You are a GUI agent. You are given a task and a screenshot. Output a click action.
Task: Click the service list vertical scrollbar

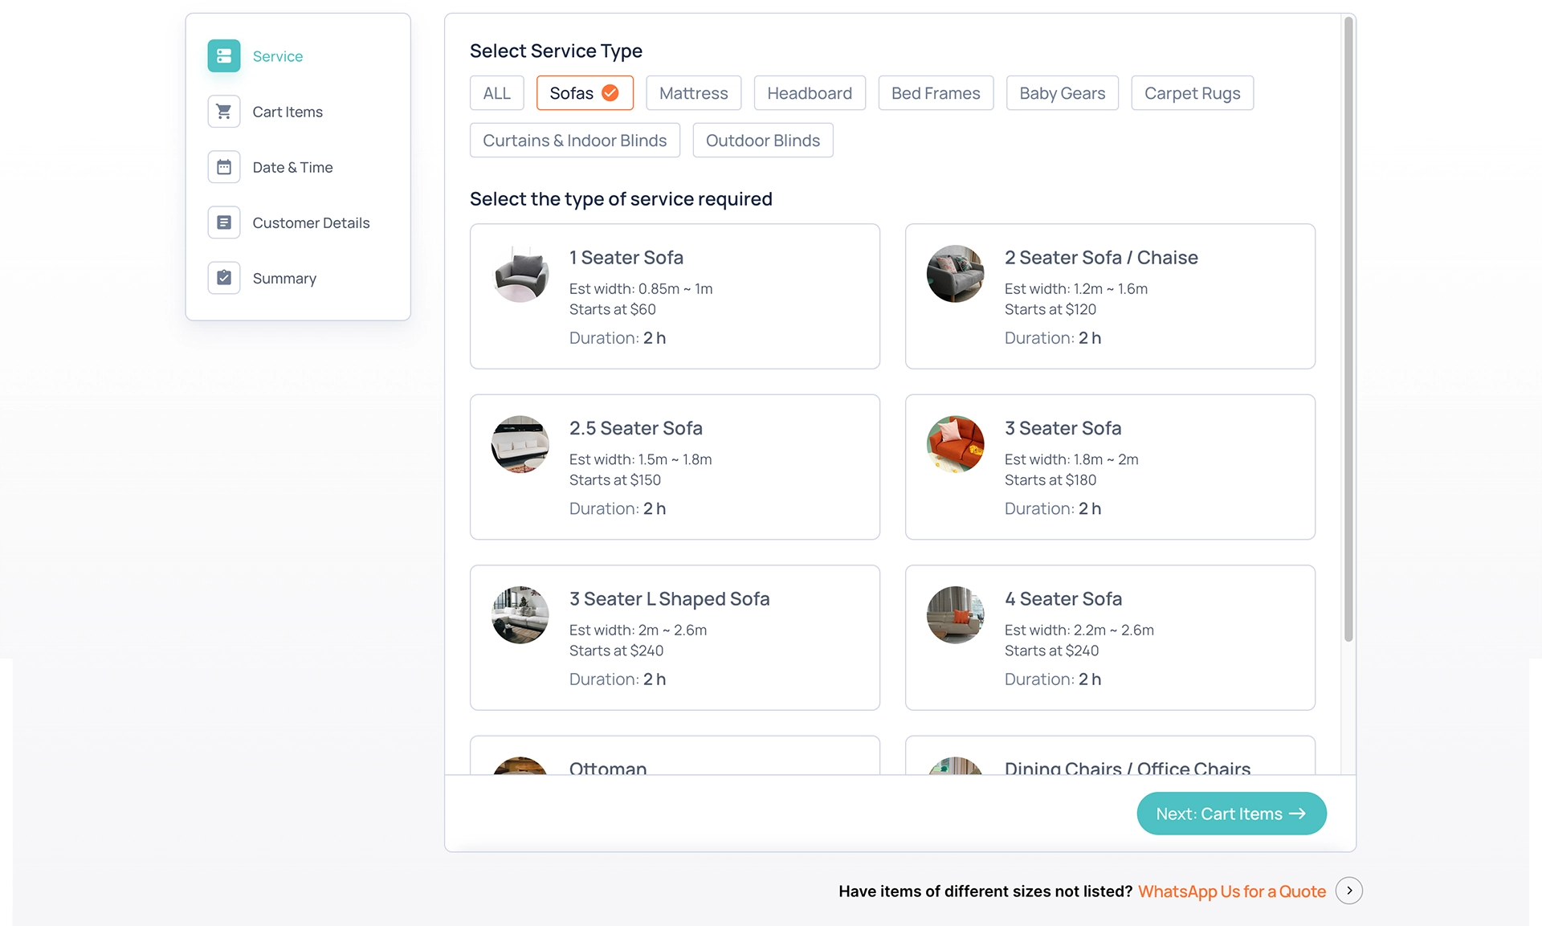pyautogui.click(x=1348, y=329)
